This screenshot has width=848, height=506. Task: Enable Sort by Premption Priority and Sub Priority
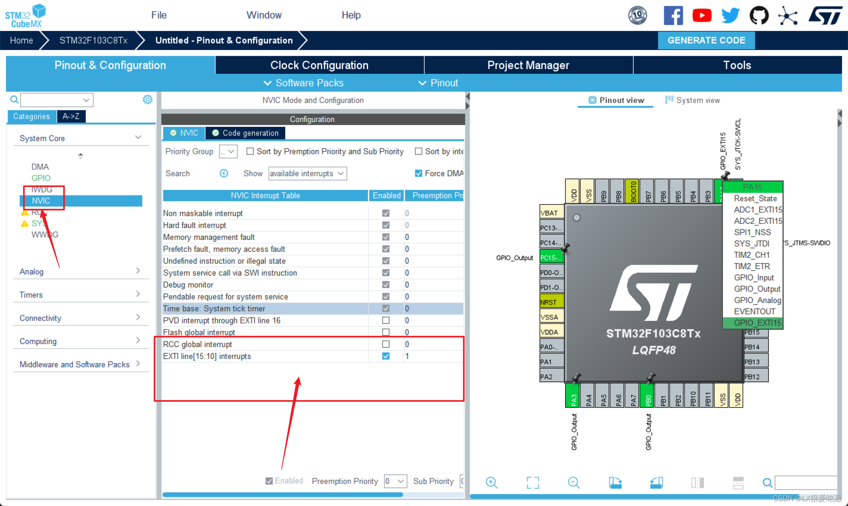click(x=250, y=151)
